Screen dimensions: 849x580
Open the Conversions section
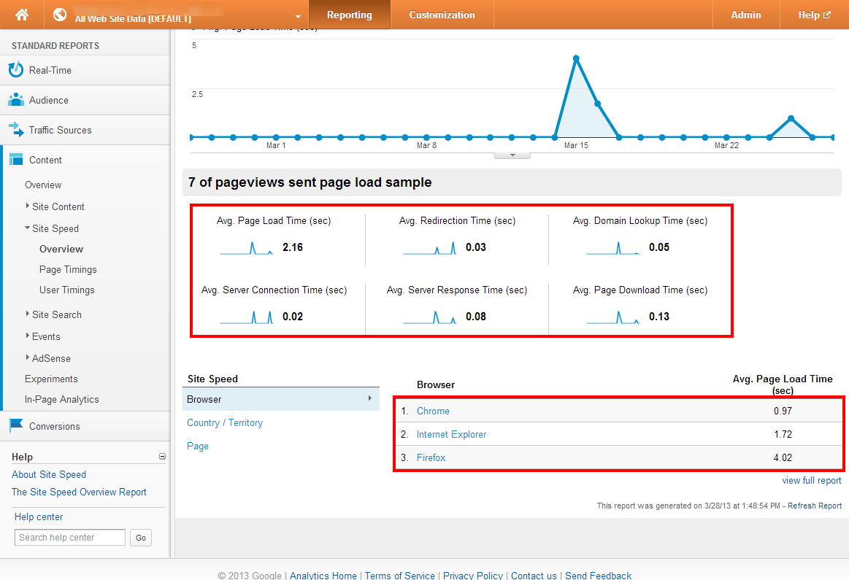(x=55, y=426)
